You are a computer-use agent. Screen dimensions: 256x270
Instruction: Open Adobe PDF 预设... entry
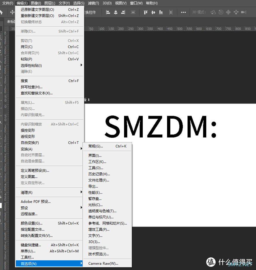[x=49, y=202]
